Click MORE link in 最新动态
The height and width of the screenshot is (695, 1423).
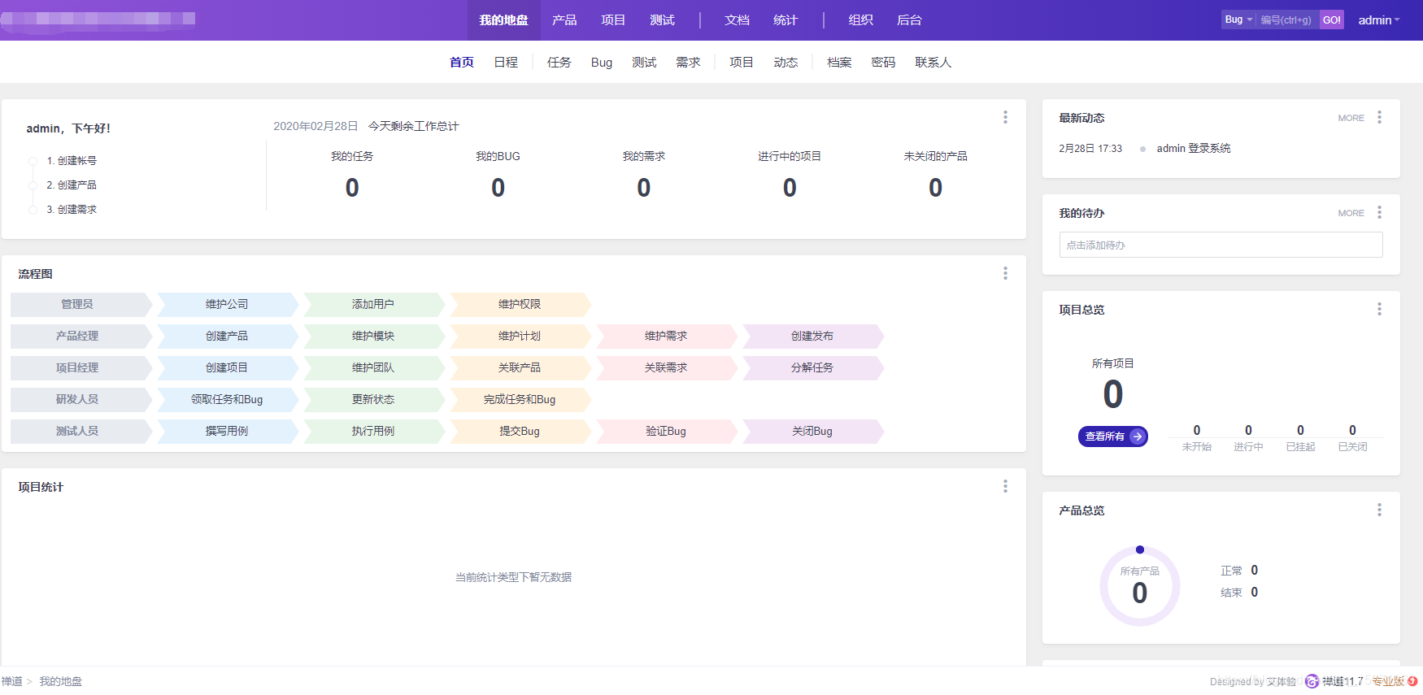(1351, 118)
